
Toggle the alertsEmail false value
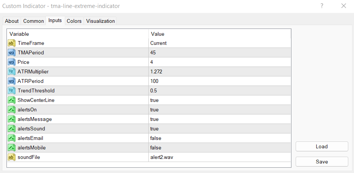[x=156, y=138]
